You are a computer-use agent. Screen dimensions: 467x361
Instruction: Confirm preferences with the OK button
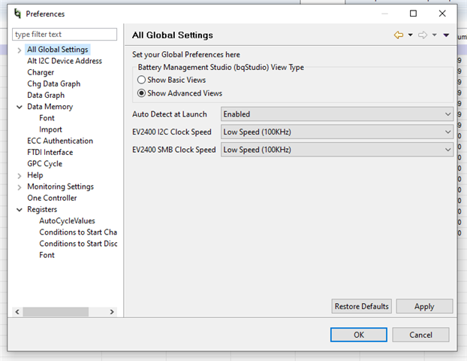tap(359, 335)
